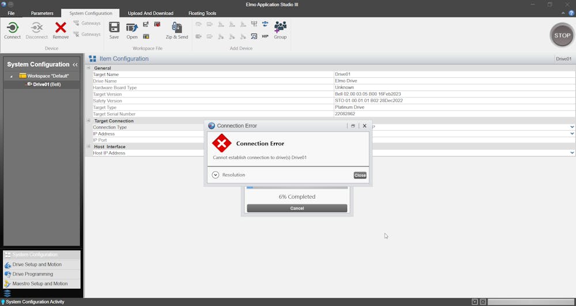Open a workspace file

click(x=132, y=28)
